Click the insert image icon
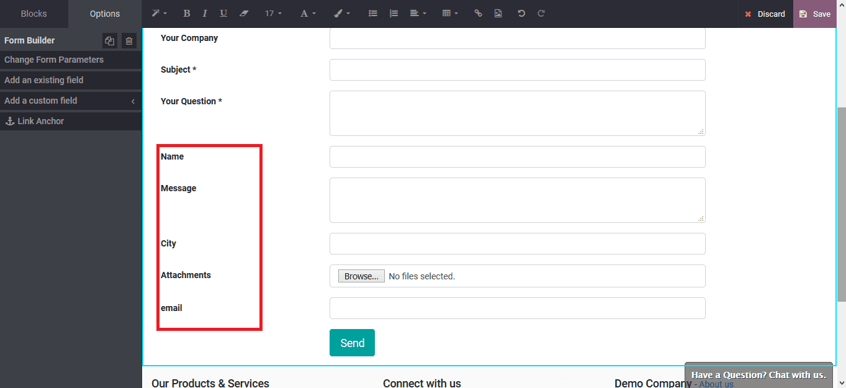 pos(498,14)
